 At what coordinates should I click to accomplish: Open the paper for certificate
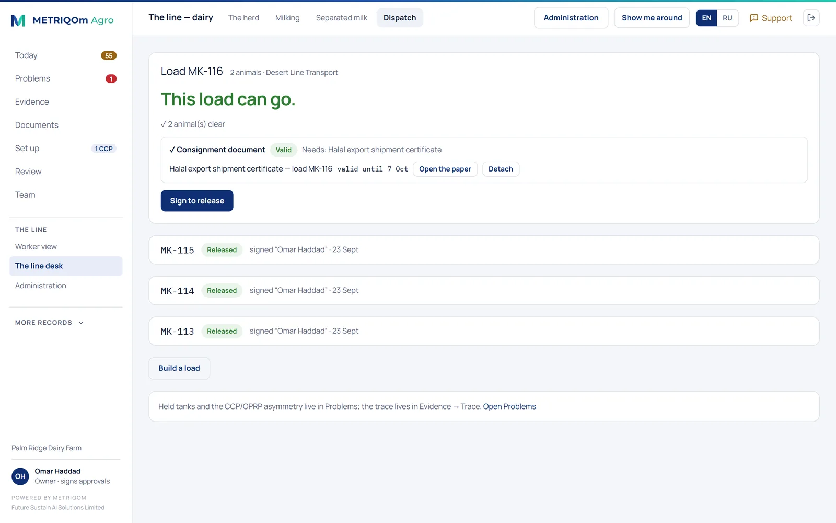pyautogui.click(x=445, y=169)
